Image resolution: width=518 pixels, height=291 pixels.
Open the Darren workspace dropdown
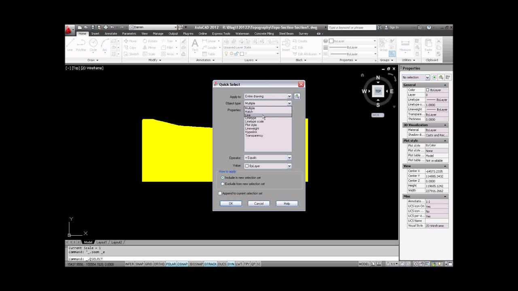pyautogui.click(x=153, y=27)
